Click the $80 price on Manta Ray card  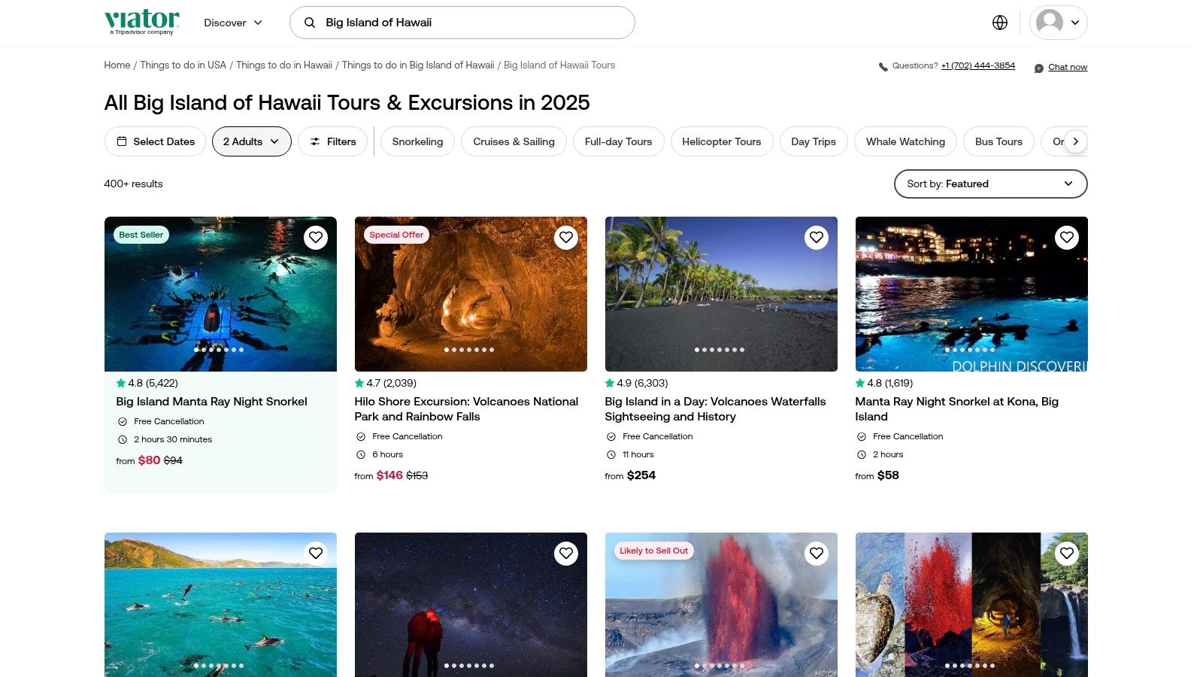149,460
